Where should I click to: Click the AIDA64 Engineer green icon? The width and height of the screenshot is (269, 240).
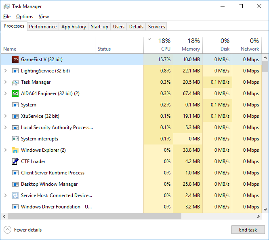coord(15,93)
